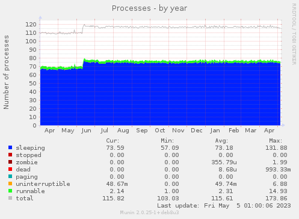Click zombie maximum value 1.99
The height and width of the screenshot is (219, 299).
pyautogui.click(x=280, y=162)
